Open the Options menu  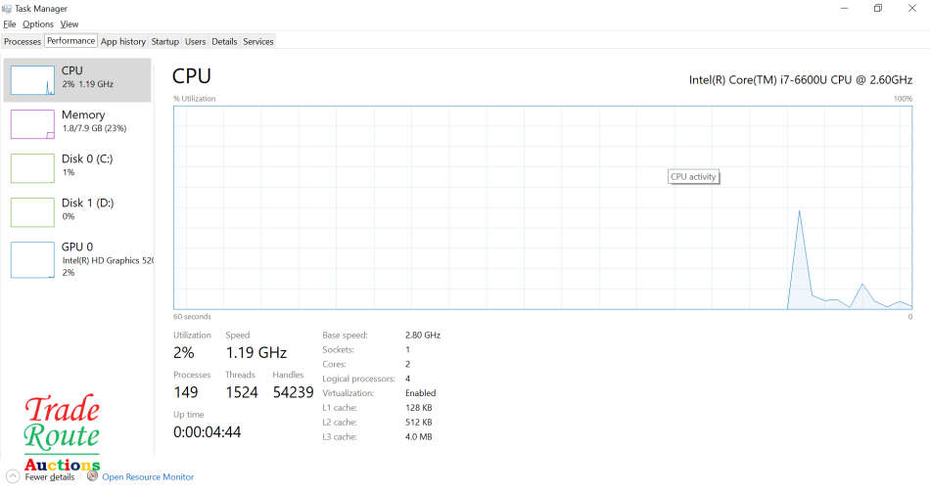(38, 23)
